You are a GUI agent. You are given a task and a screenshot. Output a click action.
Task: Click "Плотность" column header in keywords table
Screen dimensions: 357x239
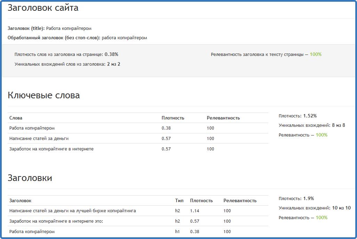[173, 118]
